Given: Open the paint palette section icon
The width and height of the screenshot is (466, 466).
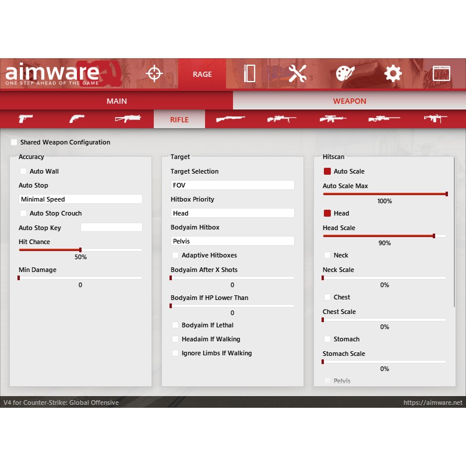Looking at the screenshot, I should tap(345, 73).
